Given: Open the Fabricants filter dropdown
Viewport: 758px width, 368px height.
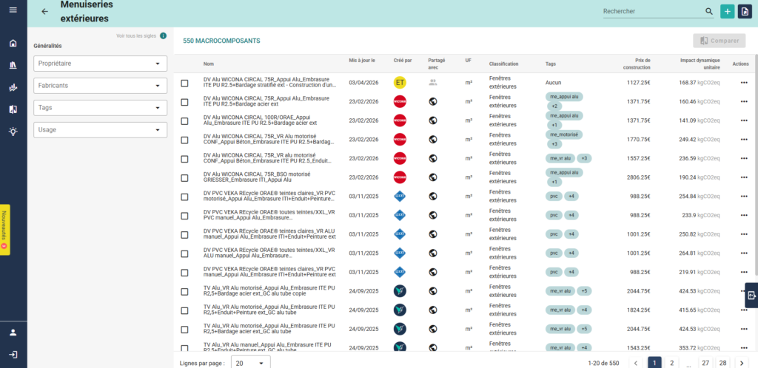Looking at the screenshot, I should pos(100,86).
